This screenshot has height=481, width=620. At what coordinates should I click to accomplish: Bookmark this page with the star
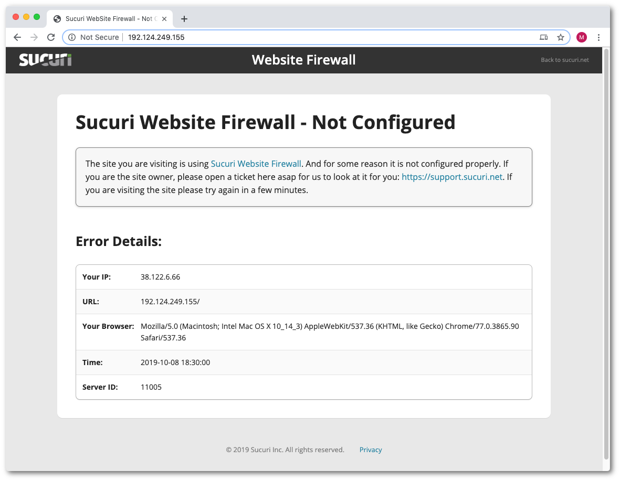[561, 37]
